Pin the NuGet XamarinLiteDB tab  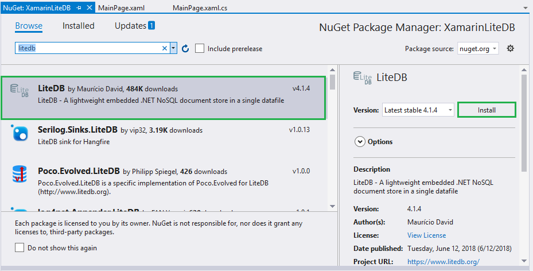(79, 7)
